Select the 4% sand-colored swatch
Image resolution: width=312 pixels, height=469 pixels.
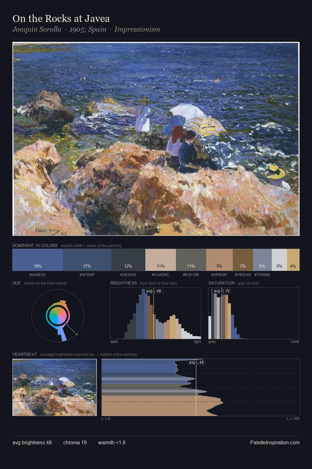click(293, 260)
